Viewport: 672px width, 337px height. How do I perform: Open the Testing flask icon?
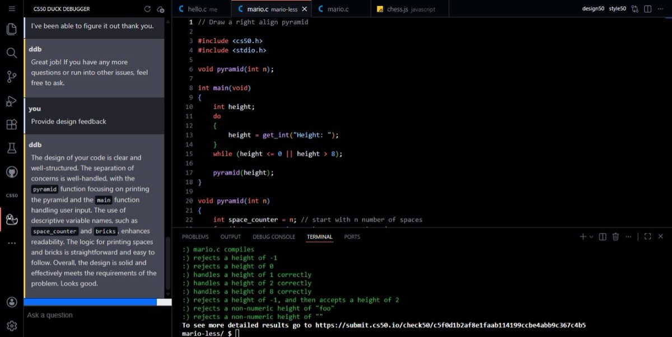(x=11, y=148)
